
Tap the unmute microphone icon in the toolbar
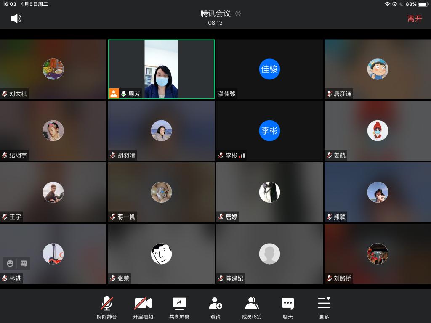(106, 303)
